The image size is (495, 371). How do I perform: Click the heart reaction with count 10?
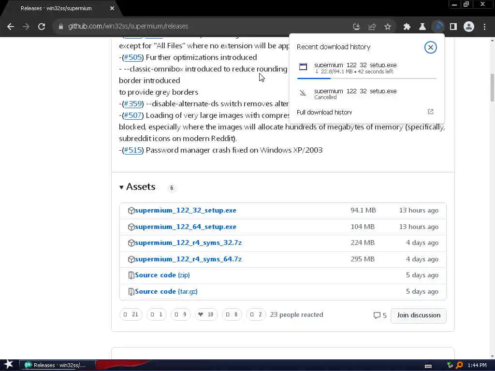(206, 314)
